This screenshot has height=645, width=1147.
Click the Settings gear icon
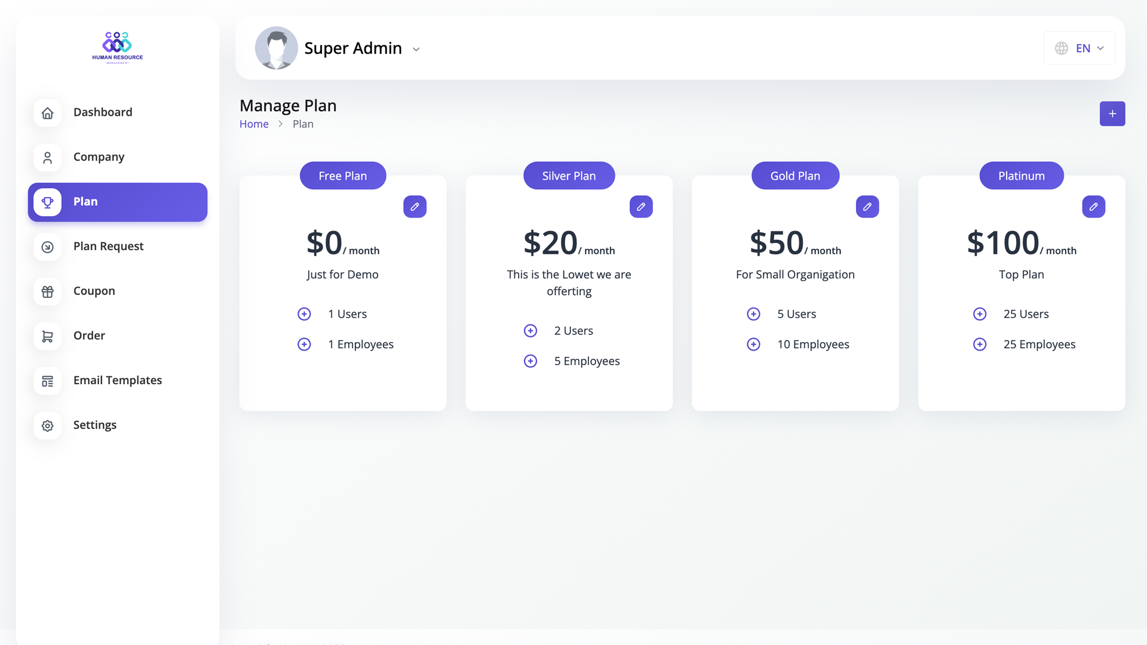point(48,426)
